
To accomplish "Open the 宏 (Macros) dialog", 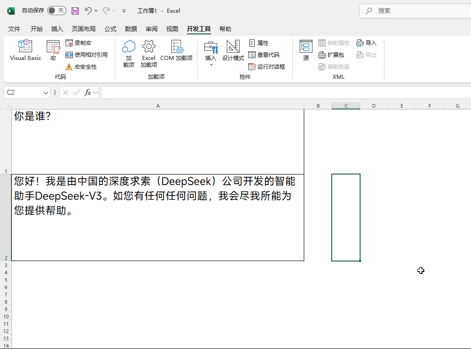I will [53, 51].
